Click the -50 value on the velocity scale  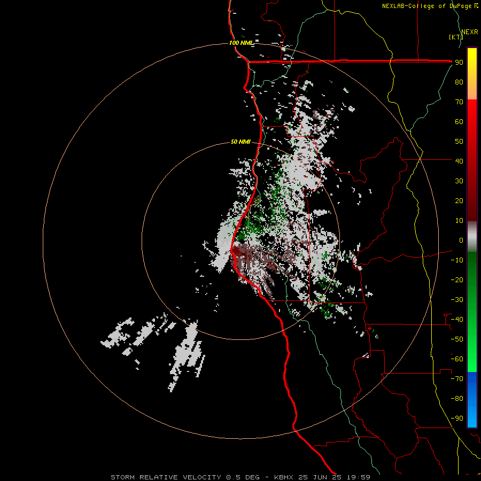[x=457, y=339]
